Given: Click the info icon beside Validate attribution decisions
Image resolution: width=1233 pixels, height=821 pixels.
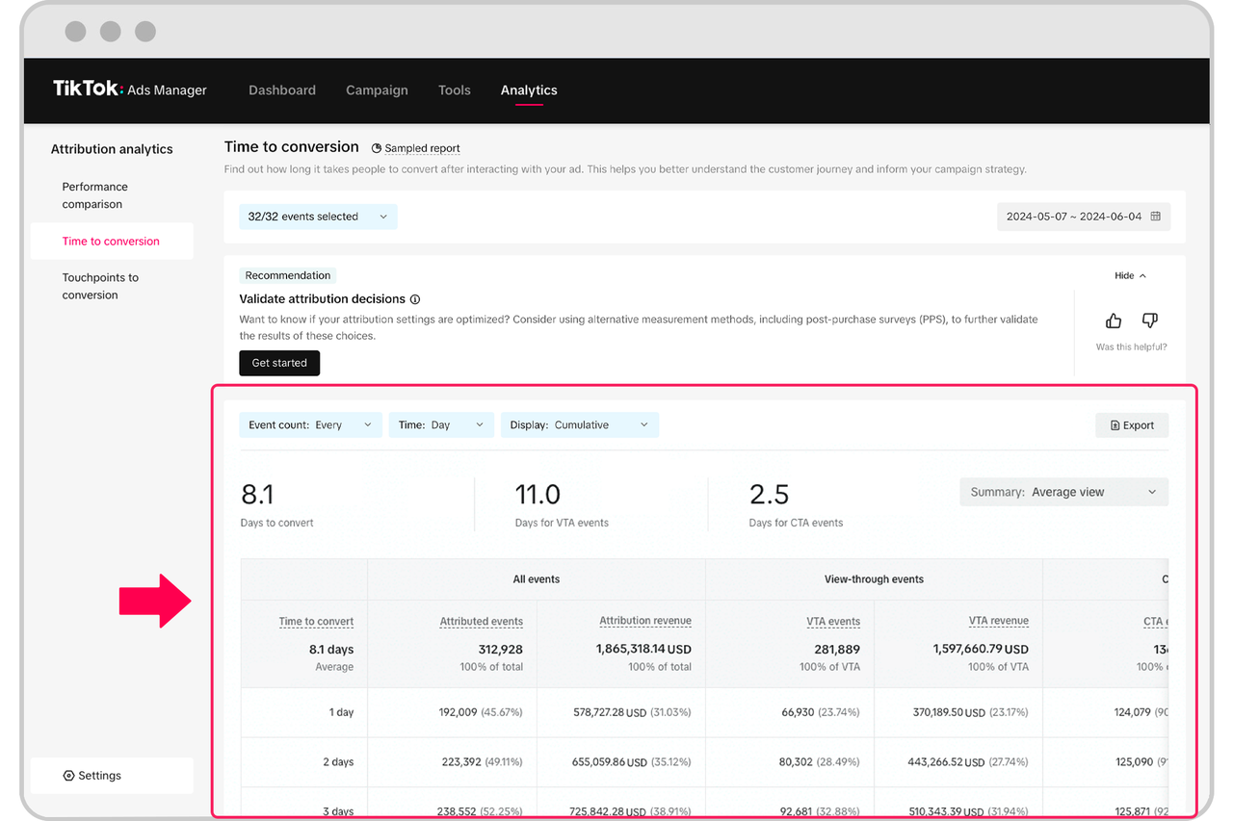Looking at the screenshot, I should [415, 299].
